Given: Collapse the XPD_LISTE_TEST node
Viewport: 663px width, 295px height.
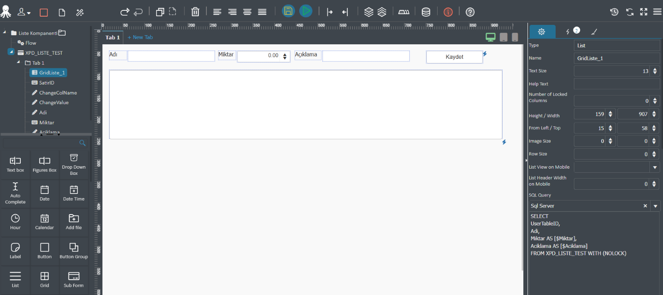Looking at the screenshot, I should click(11, 52).
